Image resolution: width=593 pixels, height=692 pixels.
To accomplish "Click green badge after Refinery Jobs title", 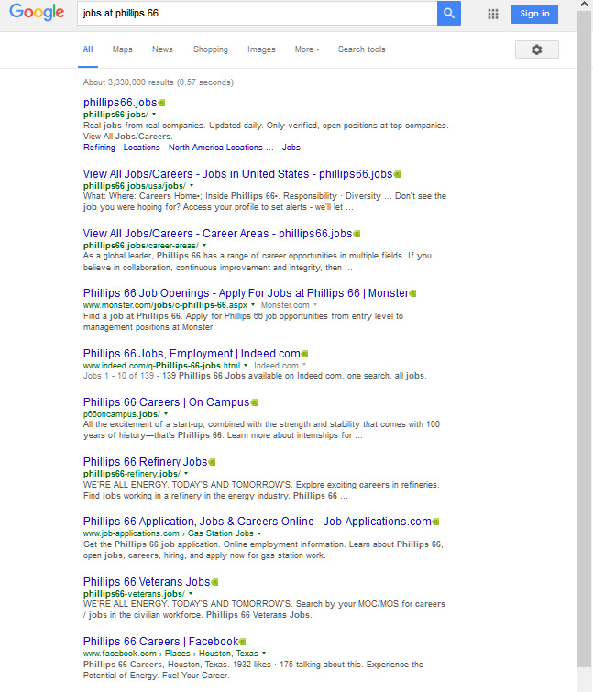I will pyautogui.click(x=213, y=462).
